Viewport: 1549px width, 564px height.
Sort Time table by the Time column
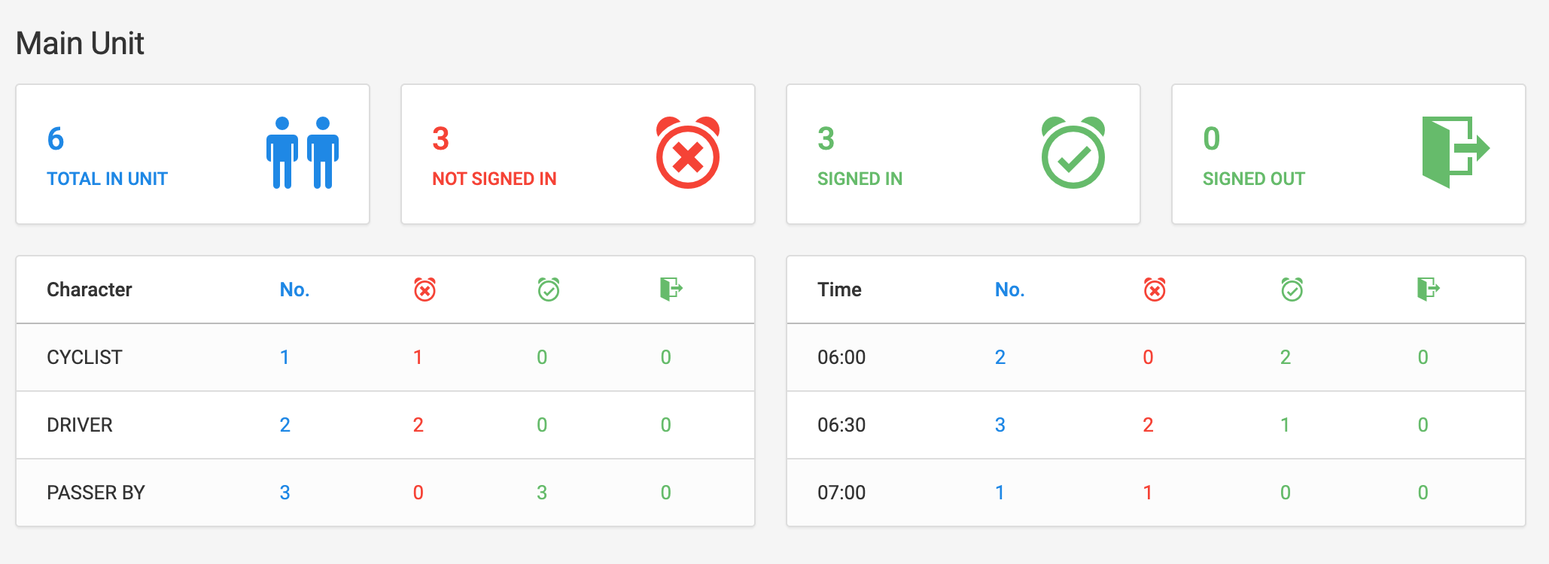(838, 290)
